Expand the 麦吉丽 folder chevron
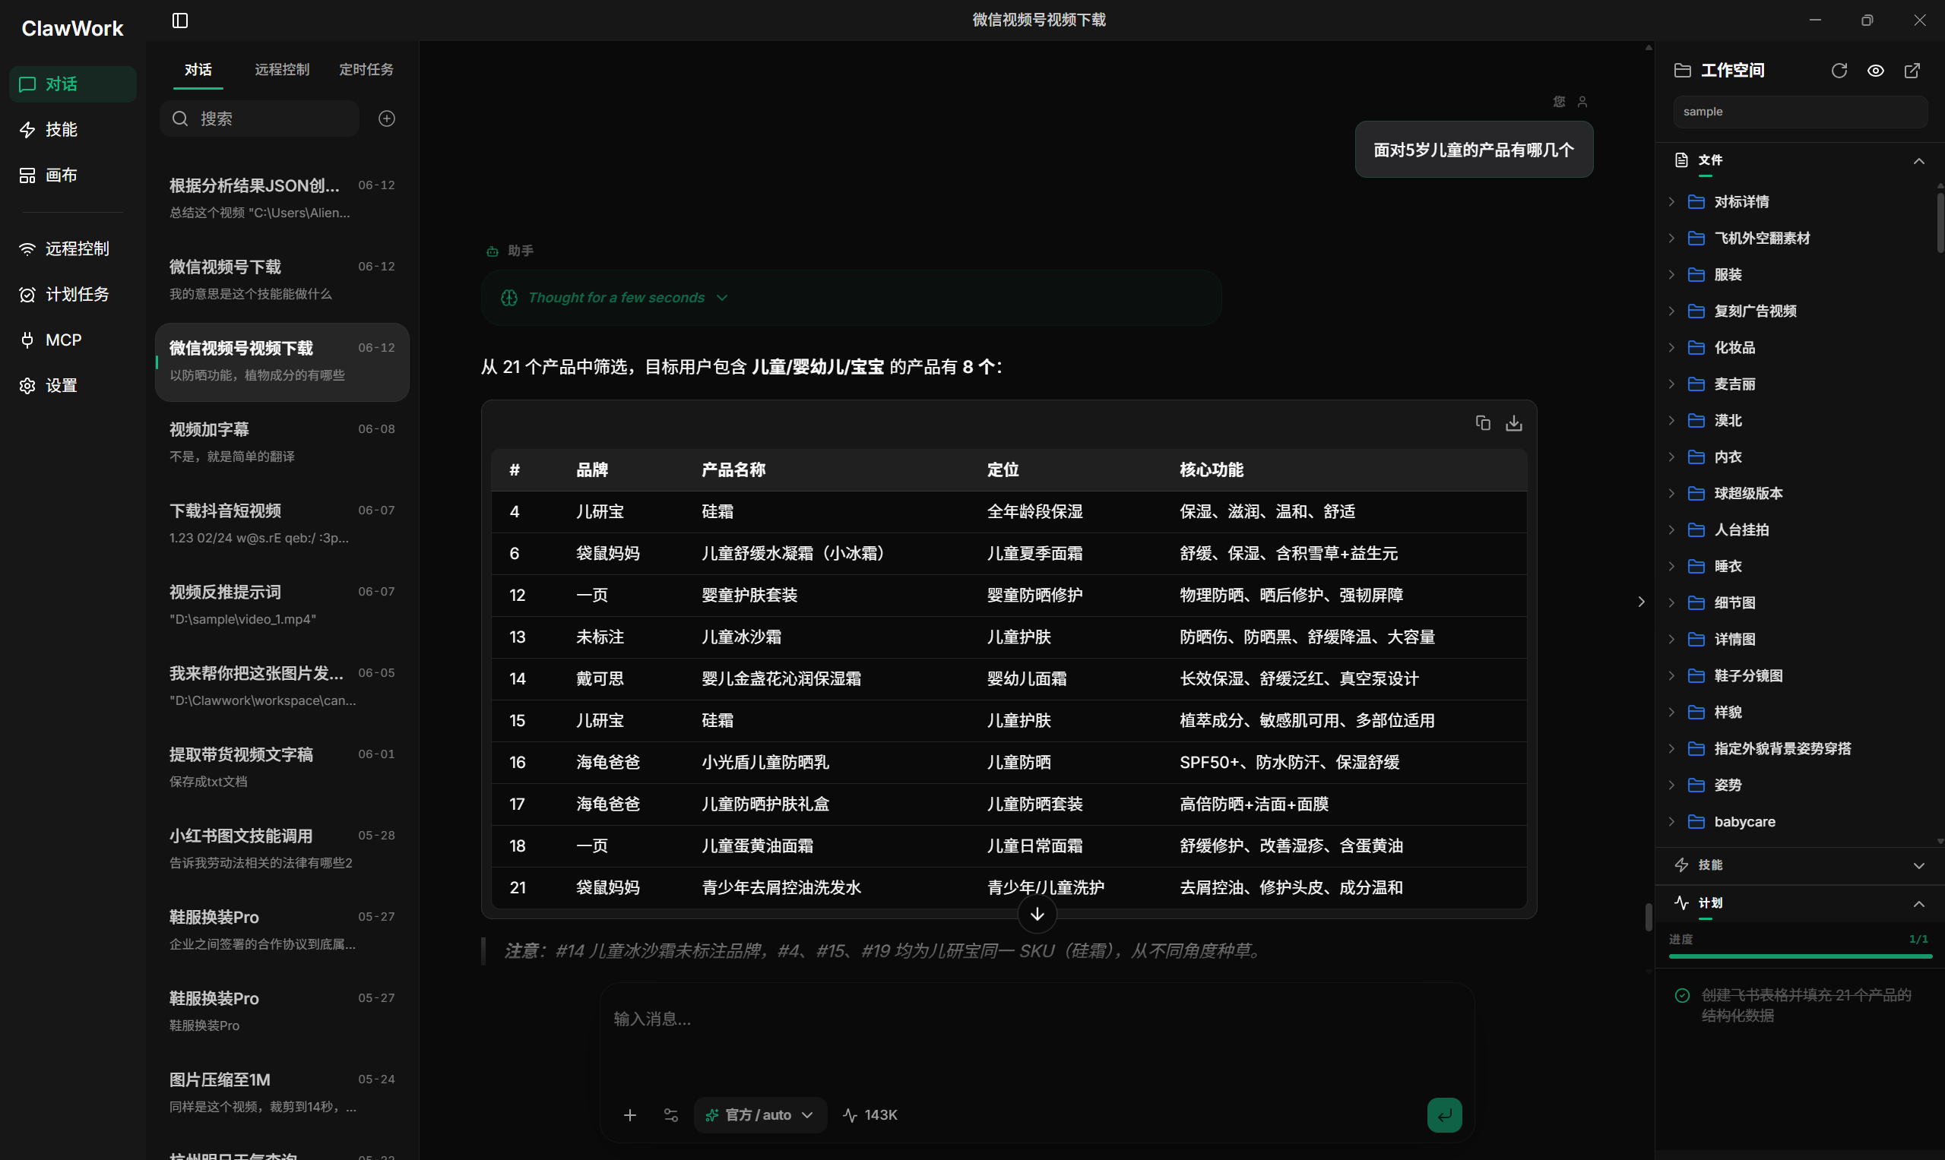 [x=1671, y=384]
